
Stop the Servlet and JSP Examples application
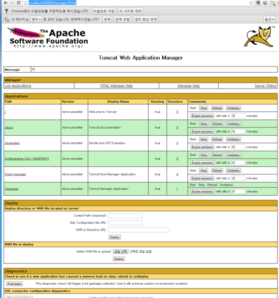[x=203, y=139]
